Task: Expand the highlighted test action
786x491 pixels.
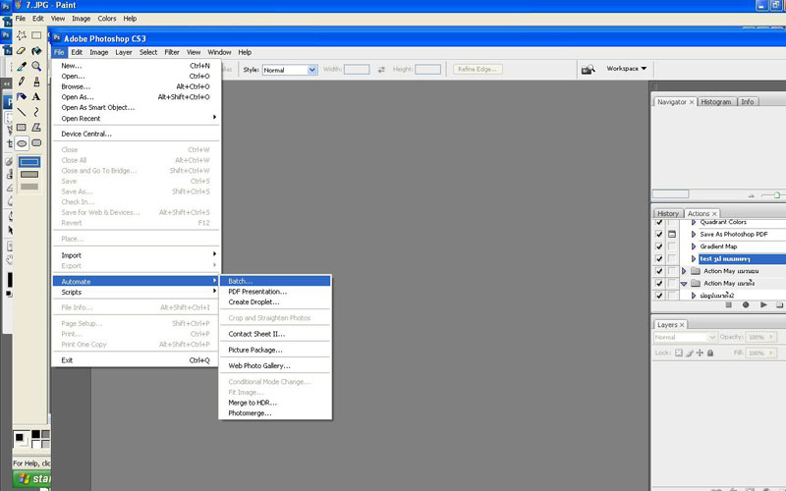Action: click(x=694, y=259)
